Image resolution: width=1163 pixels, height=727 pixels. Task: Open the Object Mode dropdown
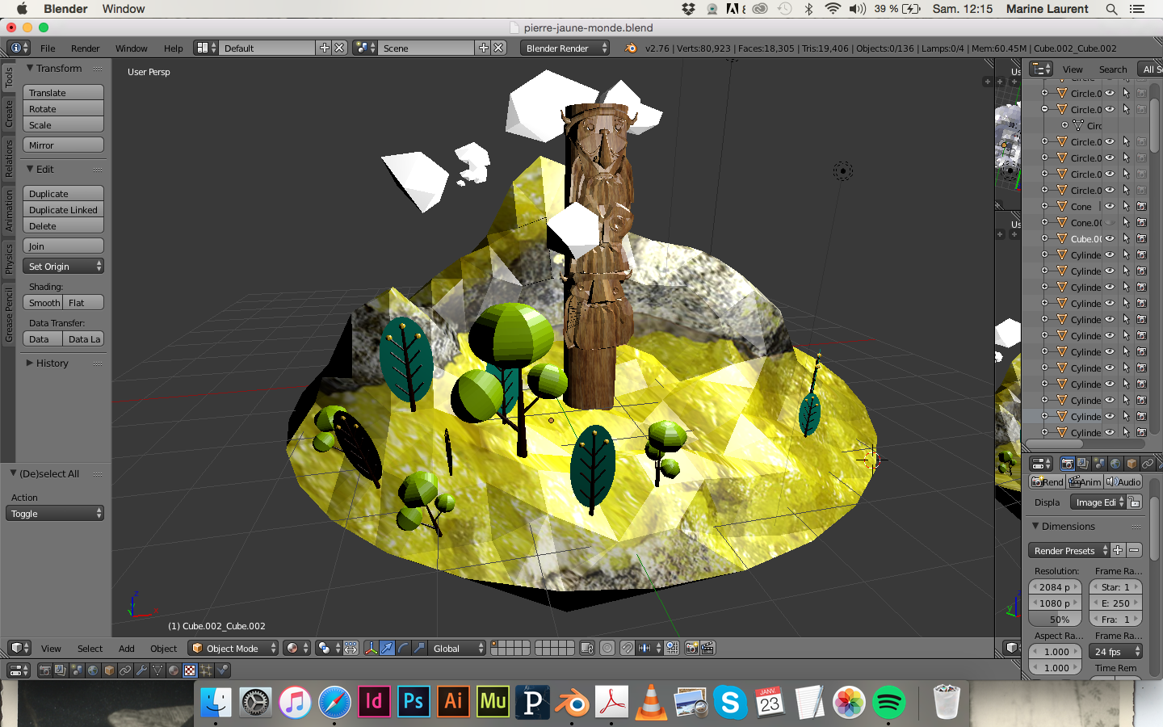[233, 648]
